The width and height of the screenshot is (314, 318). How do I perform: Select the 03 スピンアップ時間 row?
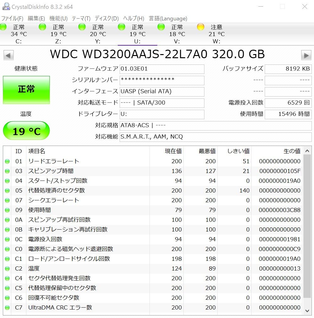coord(153,171)
